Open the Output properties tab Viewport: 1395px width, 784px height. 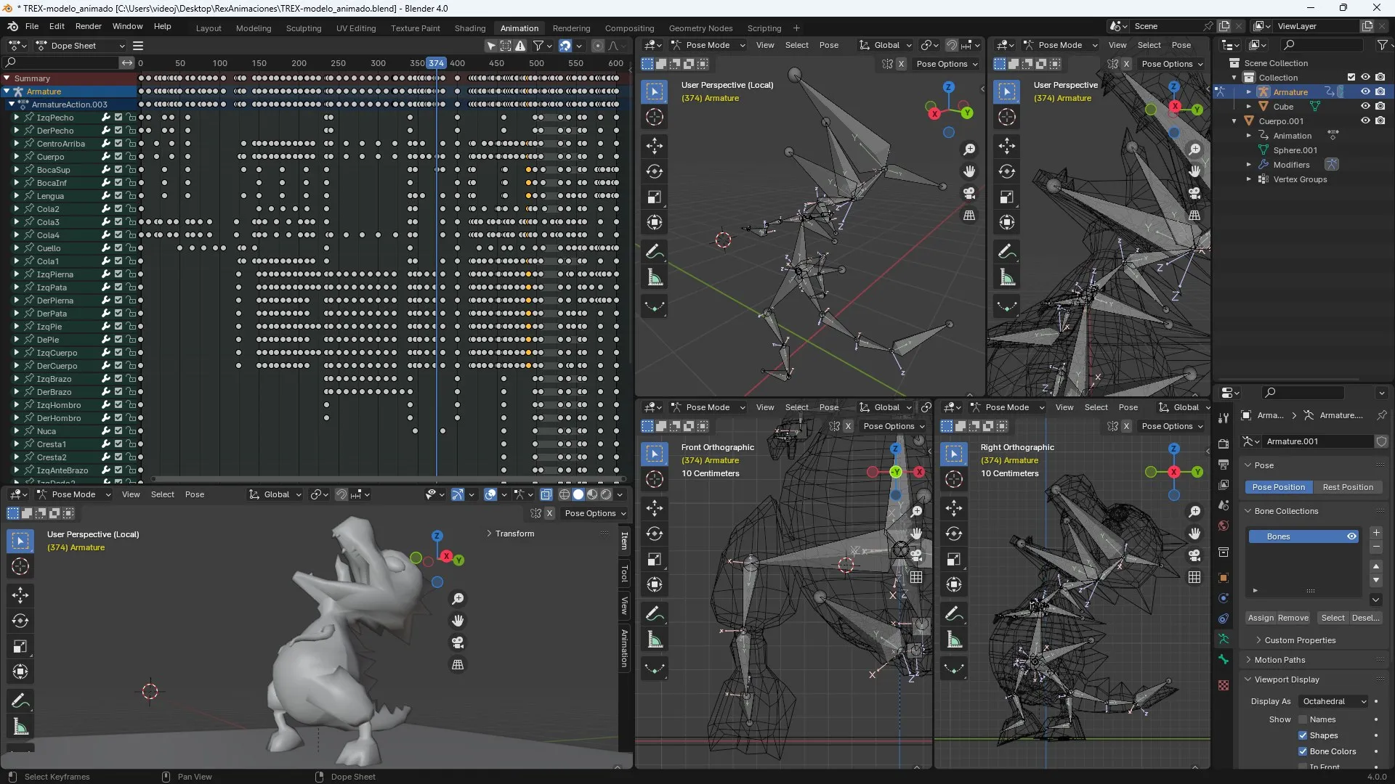tap(1224, 464)
